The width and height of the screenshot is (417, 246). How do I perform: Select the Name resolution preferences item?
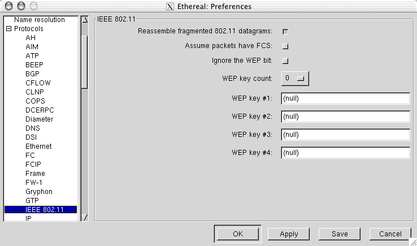click(40, 20)
